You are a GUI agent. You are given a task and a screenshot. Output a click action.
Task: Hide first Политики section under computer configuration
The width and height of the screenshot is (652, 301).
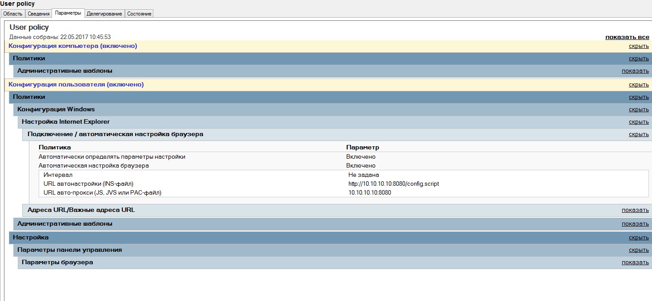[639, 58]
